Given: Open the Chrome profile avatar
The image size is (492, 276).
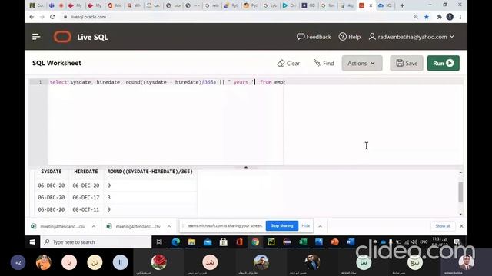Looking at the screenshot, I should coord(450,17).
